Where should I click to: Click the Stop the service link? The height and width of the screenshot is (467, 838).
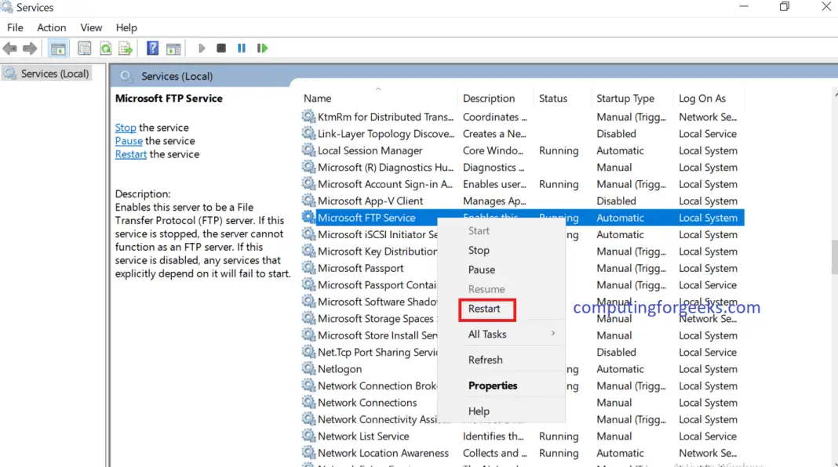(126, 127)
